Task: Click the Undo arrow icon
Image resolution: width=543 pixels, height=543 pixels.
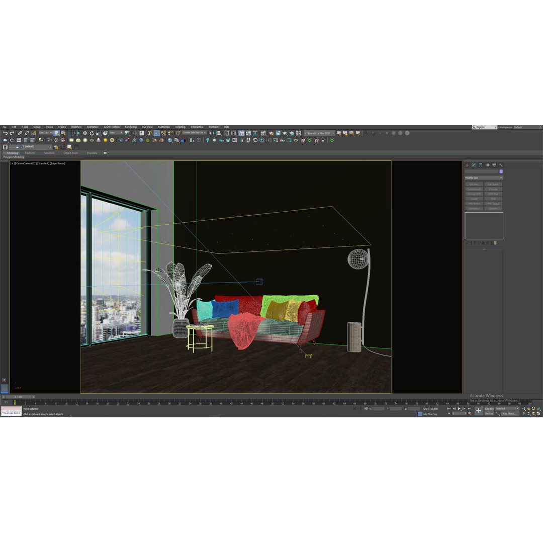Action: (x=5, y=133)
